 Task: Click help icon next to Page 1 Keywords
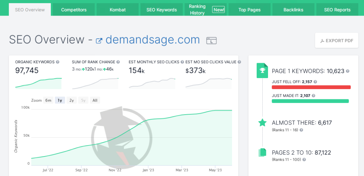348,71
